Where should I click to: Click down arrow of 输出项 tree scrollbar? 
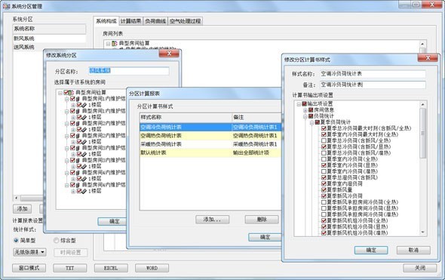pyautogui.click(x=423, y=232)
